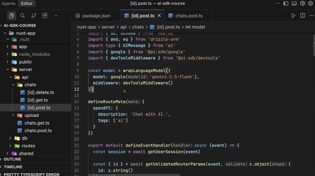Image resolution: width=315 pixels, height=176 pixels.
Task: Show more sidebar views chevron
Action: (x=56, y=16)
